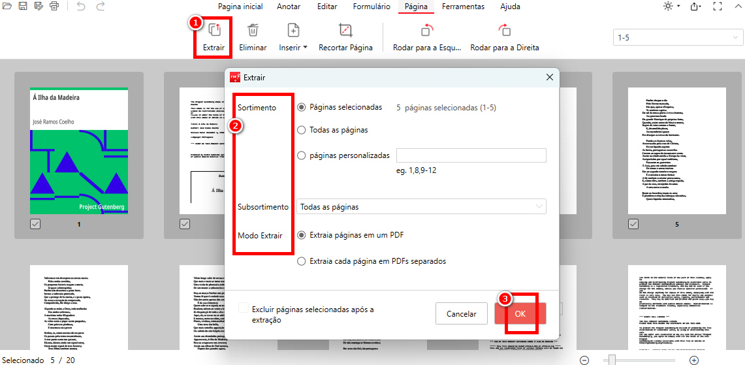Click the Save floppy disk icon

click(x=22, y=6)
